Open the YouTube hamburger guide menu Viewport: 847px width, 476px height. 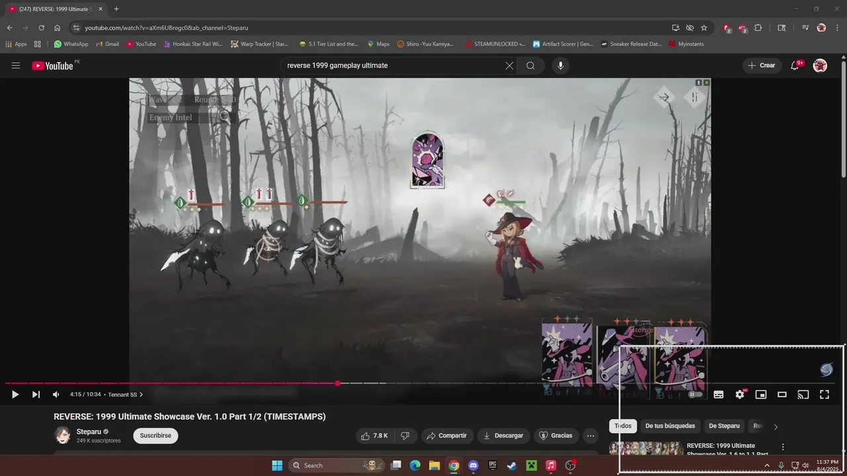click(x=16, y=65)
